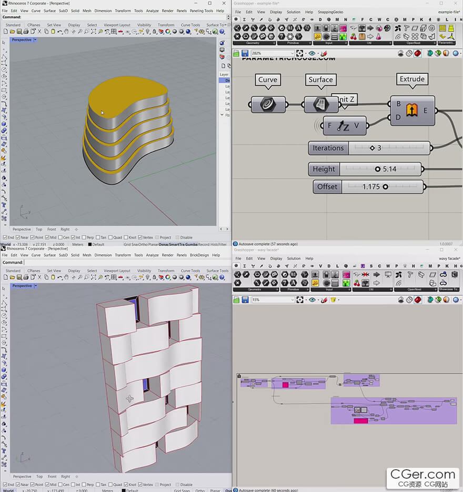Click the Open file icon in top Rhino toolbar

tap(12, 32)
